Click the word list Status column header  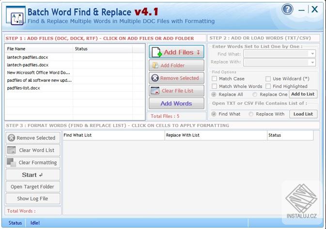point(290,135)
